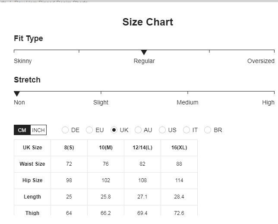This screenshot has width=278, height=224.
Task: Switch sizing to AU region
Action: 138,130
